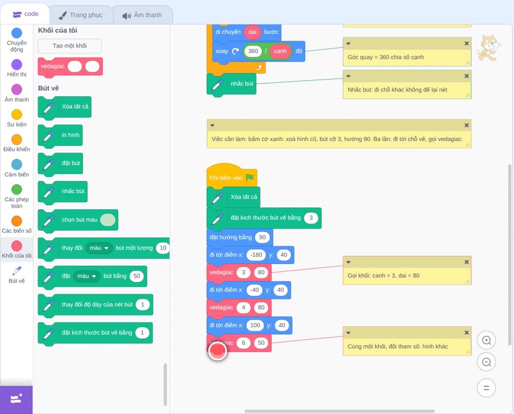Select the Cảm biến block category

pos(16,168)
